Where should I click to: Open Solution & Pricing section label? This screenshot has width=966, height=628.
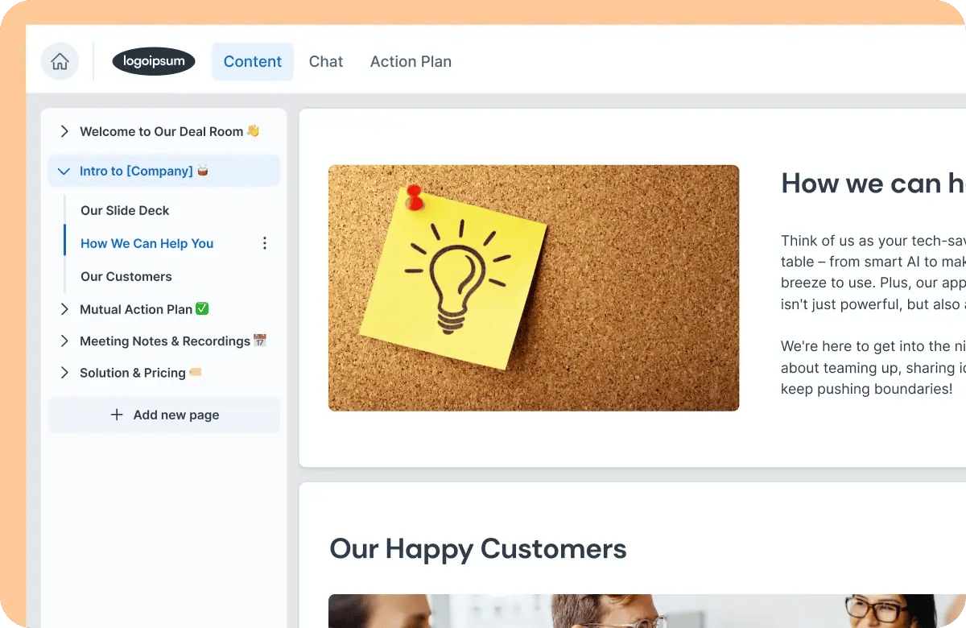[x=141, y=373]
